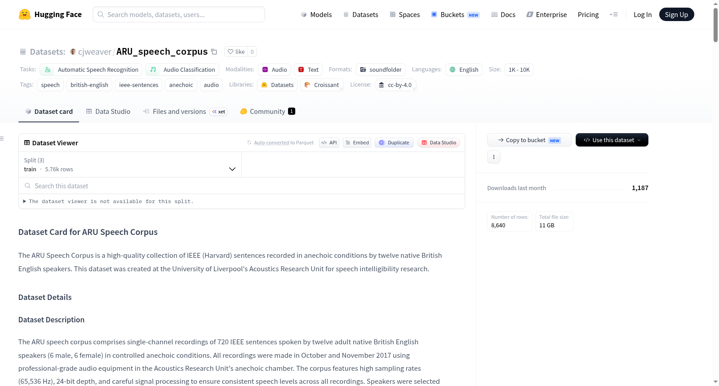Click the Auto-converted to Parquet link
The width and height of the screenshot is (719, 386).
284,143
